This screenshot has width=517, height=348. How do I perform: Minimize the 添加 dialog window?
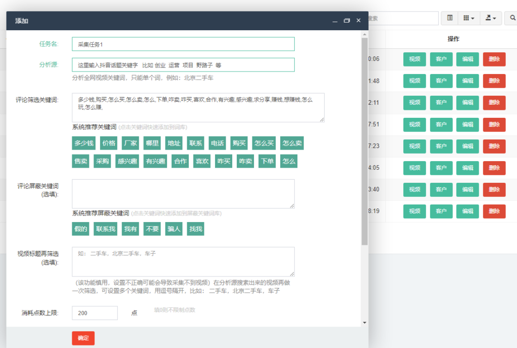click(x=335, y=21)
